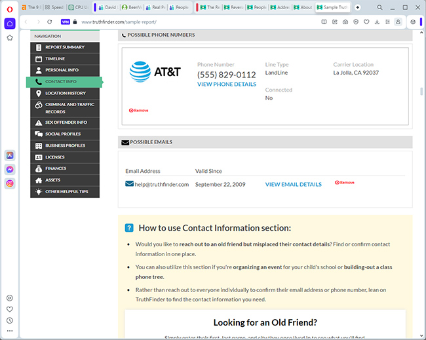This screenshot has height=340, width=426.
Task: Click the 'September 22, 2009' date
Action: (220, 184)
